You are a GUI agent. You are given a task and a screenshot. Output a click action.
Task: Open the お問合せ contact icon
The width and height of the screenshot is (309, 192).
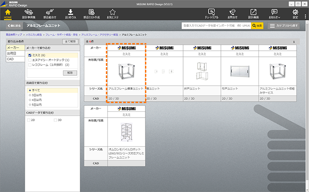pos(232,13)
